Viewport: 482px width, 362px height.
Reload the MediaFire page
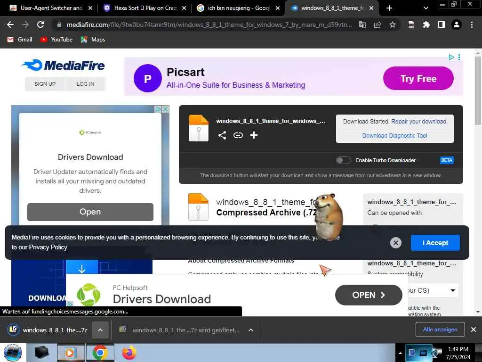tap(40, 25)
